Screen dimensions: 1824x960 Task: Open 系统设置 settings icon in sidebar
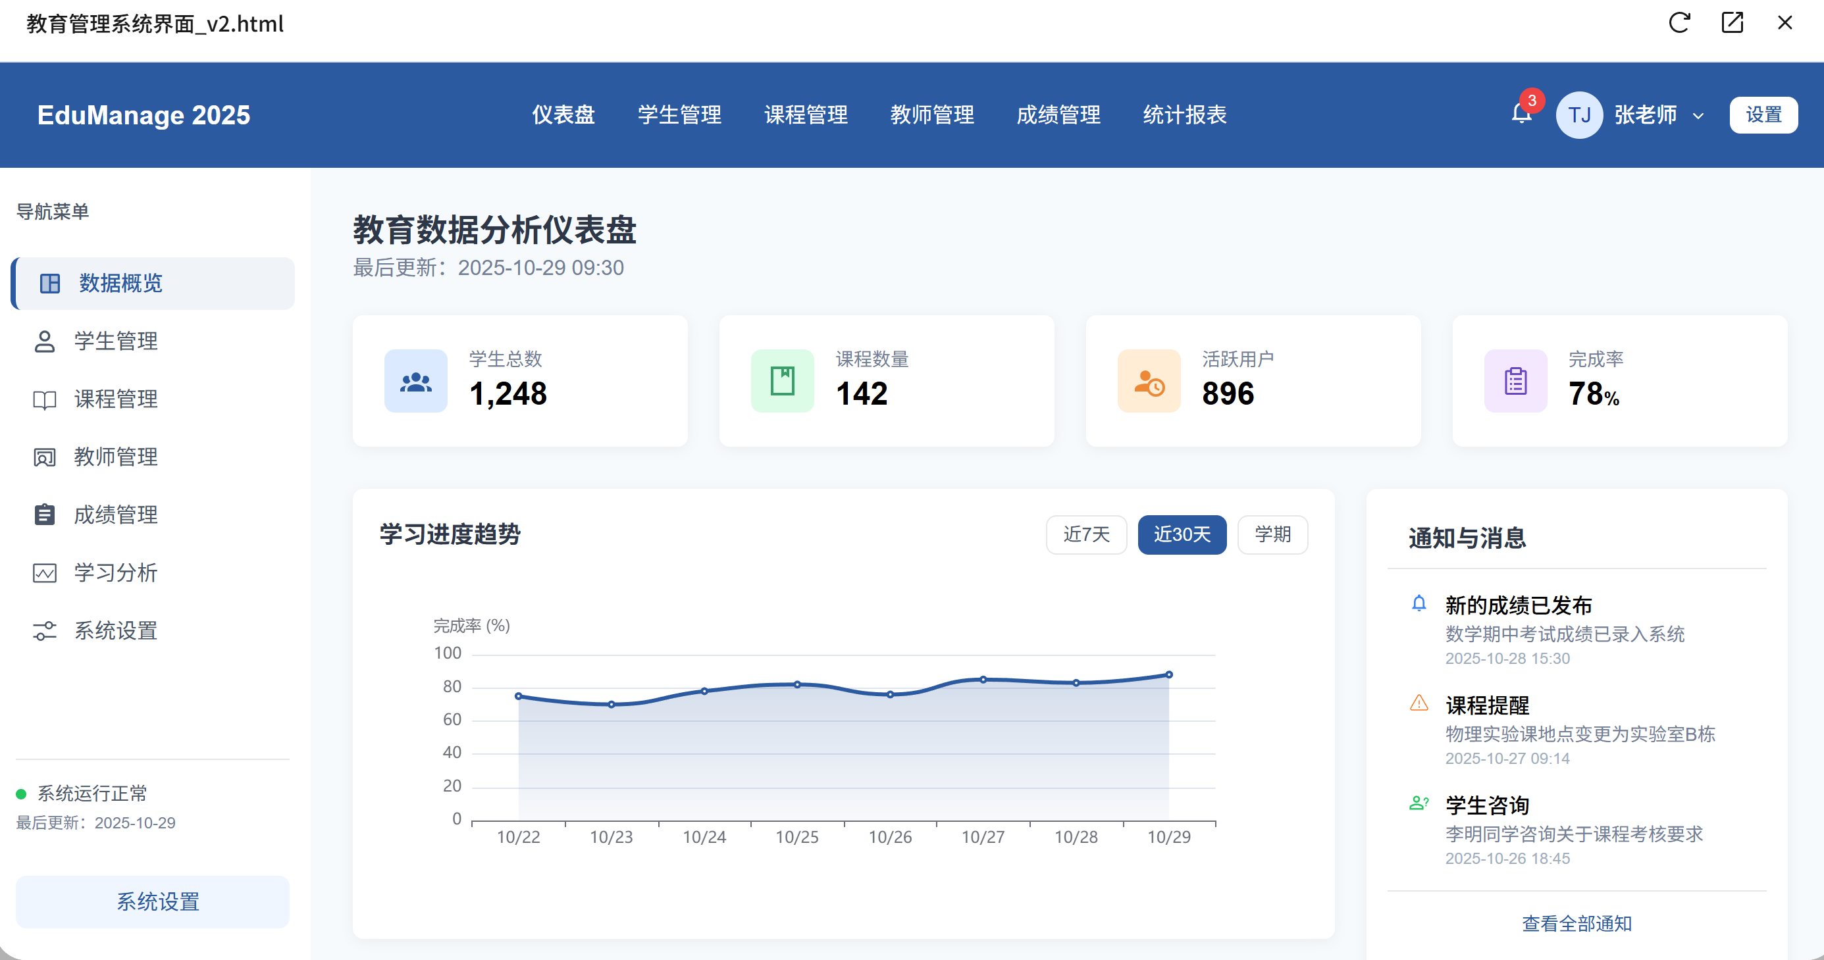(x=45, y=631)
